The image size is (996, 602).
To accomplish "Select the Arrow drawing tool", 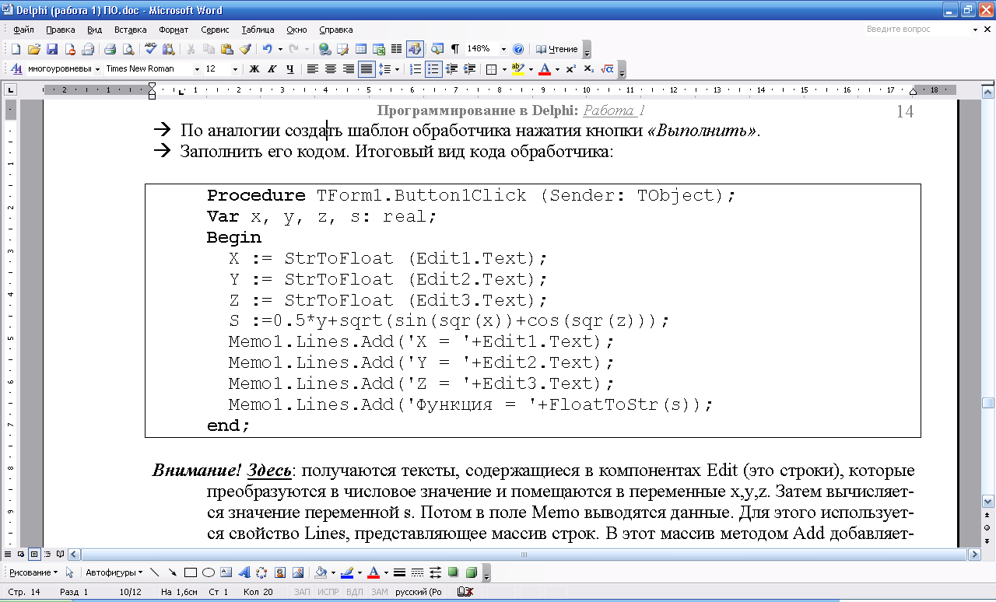I will [x=172, y=572].
